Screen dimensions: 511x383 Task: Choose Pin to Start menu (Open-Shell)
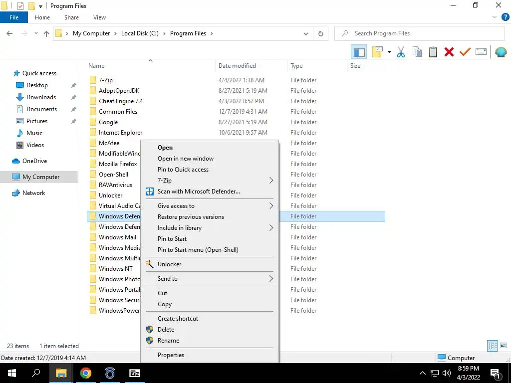(198, 250)
